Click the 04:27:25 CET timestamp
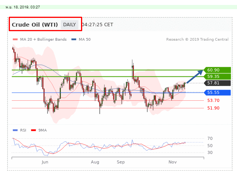The width and height of the screenshot is (237, 176). pyautogui.click(x=97, y=25)
